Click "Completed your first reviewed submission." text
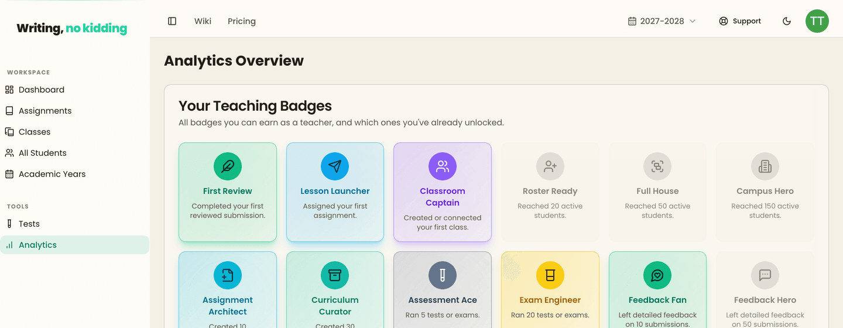This screenshot has height=328, width=843. coord(228,211)
